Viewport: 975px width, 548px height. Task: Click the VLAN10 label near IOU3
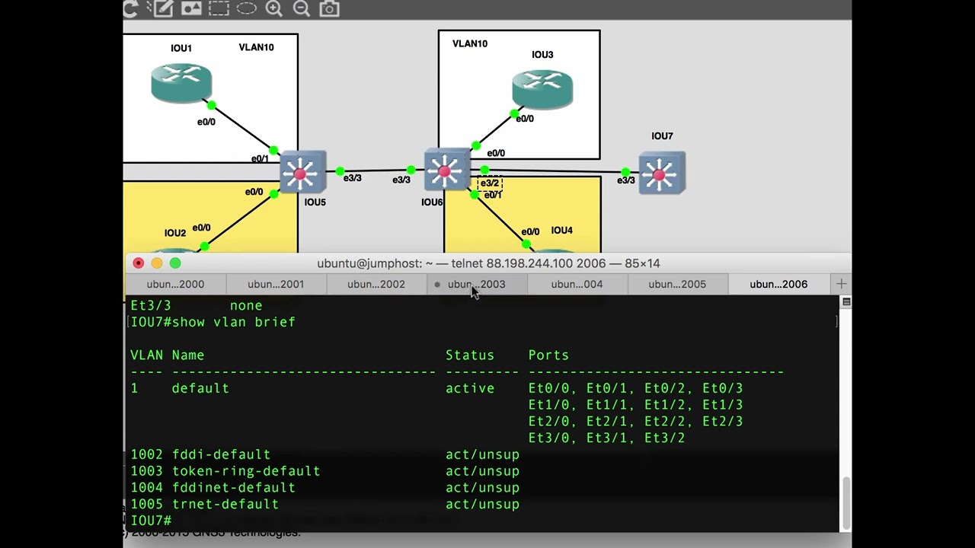point(470,43)
